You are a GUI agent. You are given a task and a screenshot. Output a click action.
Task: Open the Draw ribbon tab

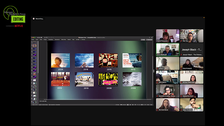(41, 39)
